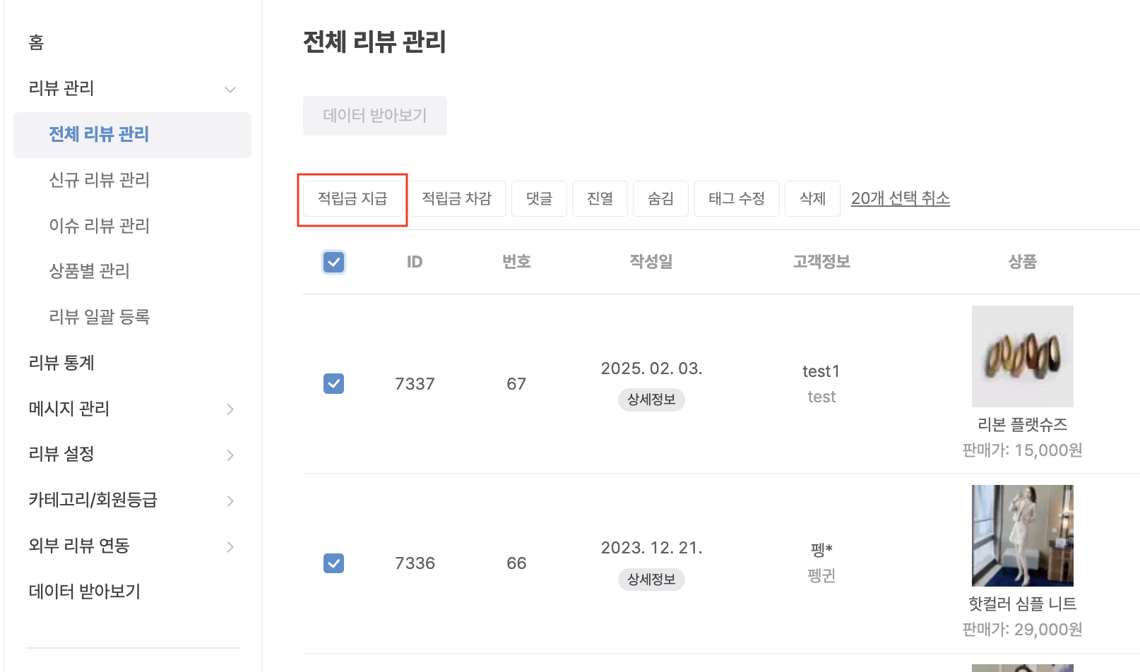The width and height of the screenshot is (1140, 672).
Task: Click the 적립금 차감 button
Action: [x=456, y=199]
